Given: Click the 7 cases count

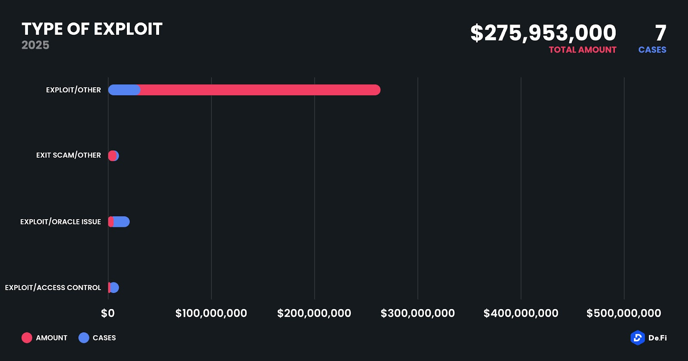Looking at the screenshot, I should coord(660,33).
